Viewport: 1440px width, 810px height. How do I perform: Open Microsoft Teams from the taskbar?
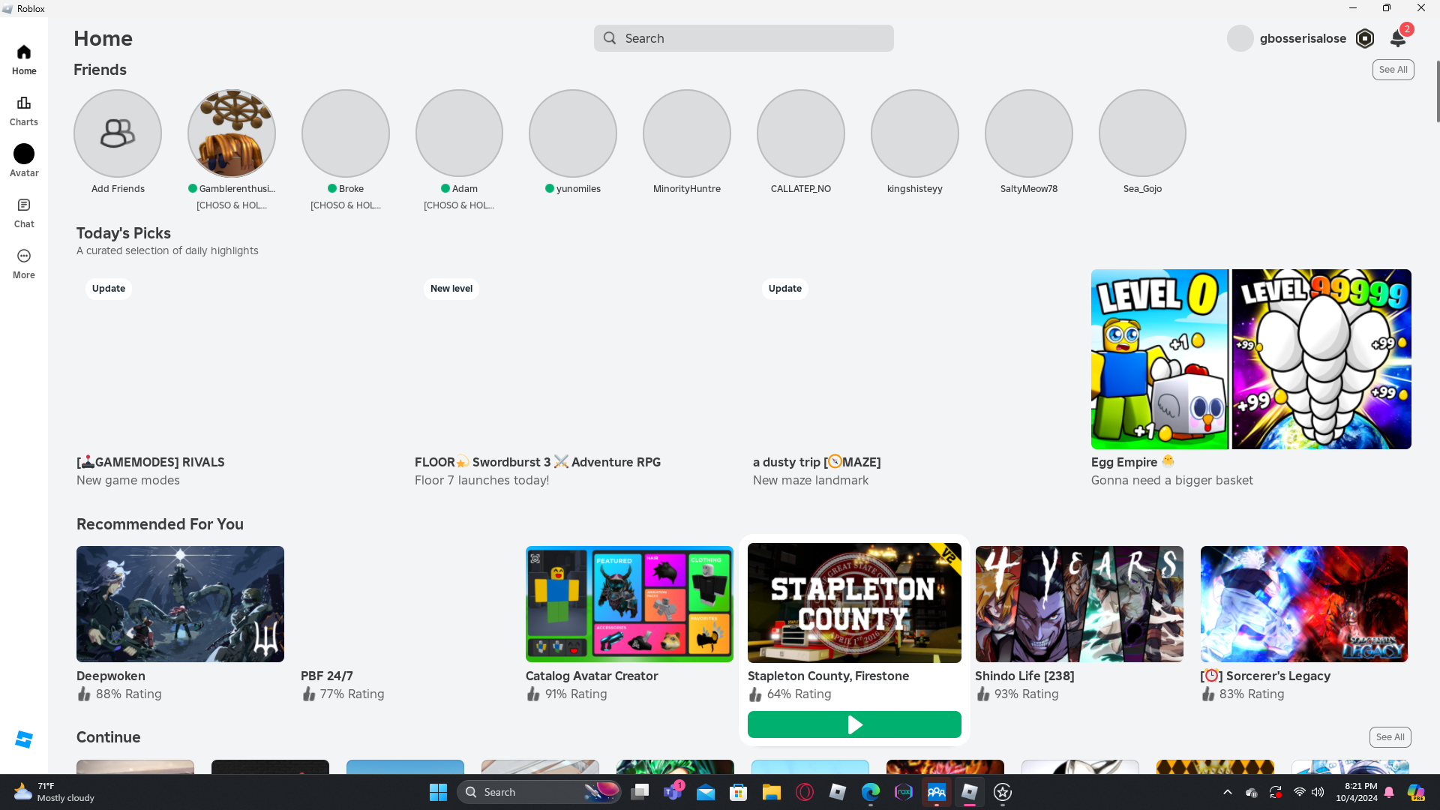673,792
